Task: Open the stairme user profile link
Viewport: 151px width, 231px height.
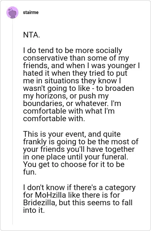Action: click(x=31, y=12)
